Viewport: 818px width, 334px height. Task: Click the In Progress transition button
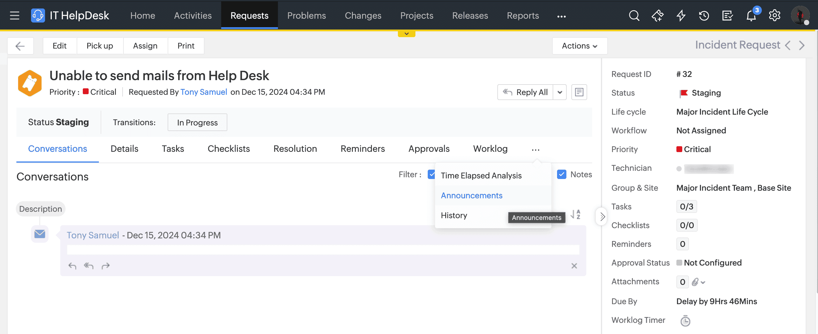[197, 123]
